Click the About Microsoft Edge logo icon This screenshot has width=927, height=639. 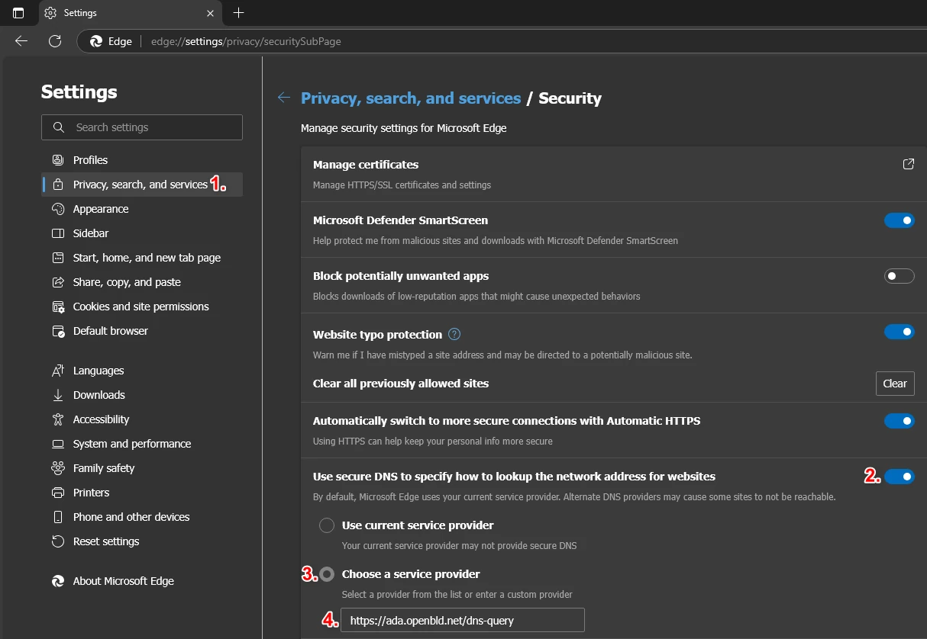pyautogui.click(x=58, y=581)
